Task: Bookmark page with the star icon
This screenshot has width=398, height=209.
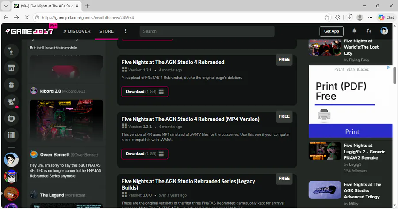Action: (327, 18)
